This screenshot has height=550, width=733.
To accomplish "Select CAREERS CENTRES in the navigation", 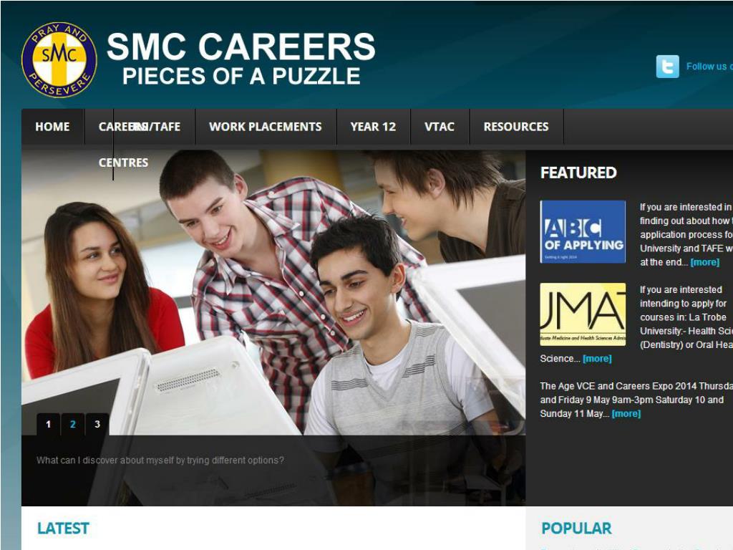I will 123,145.
